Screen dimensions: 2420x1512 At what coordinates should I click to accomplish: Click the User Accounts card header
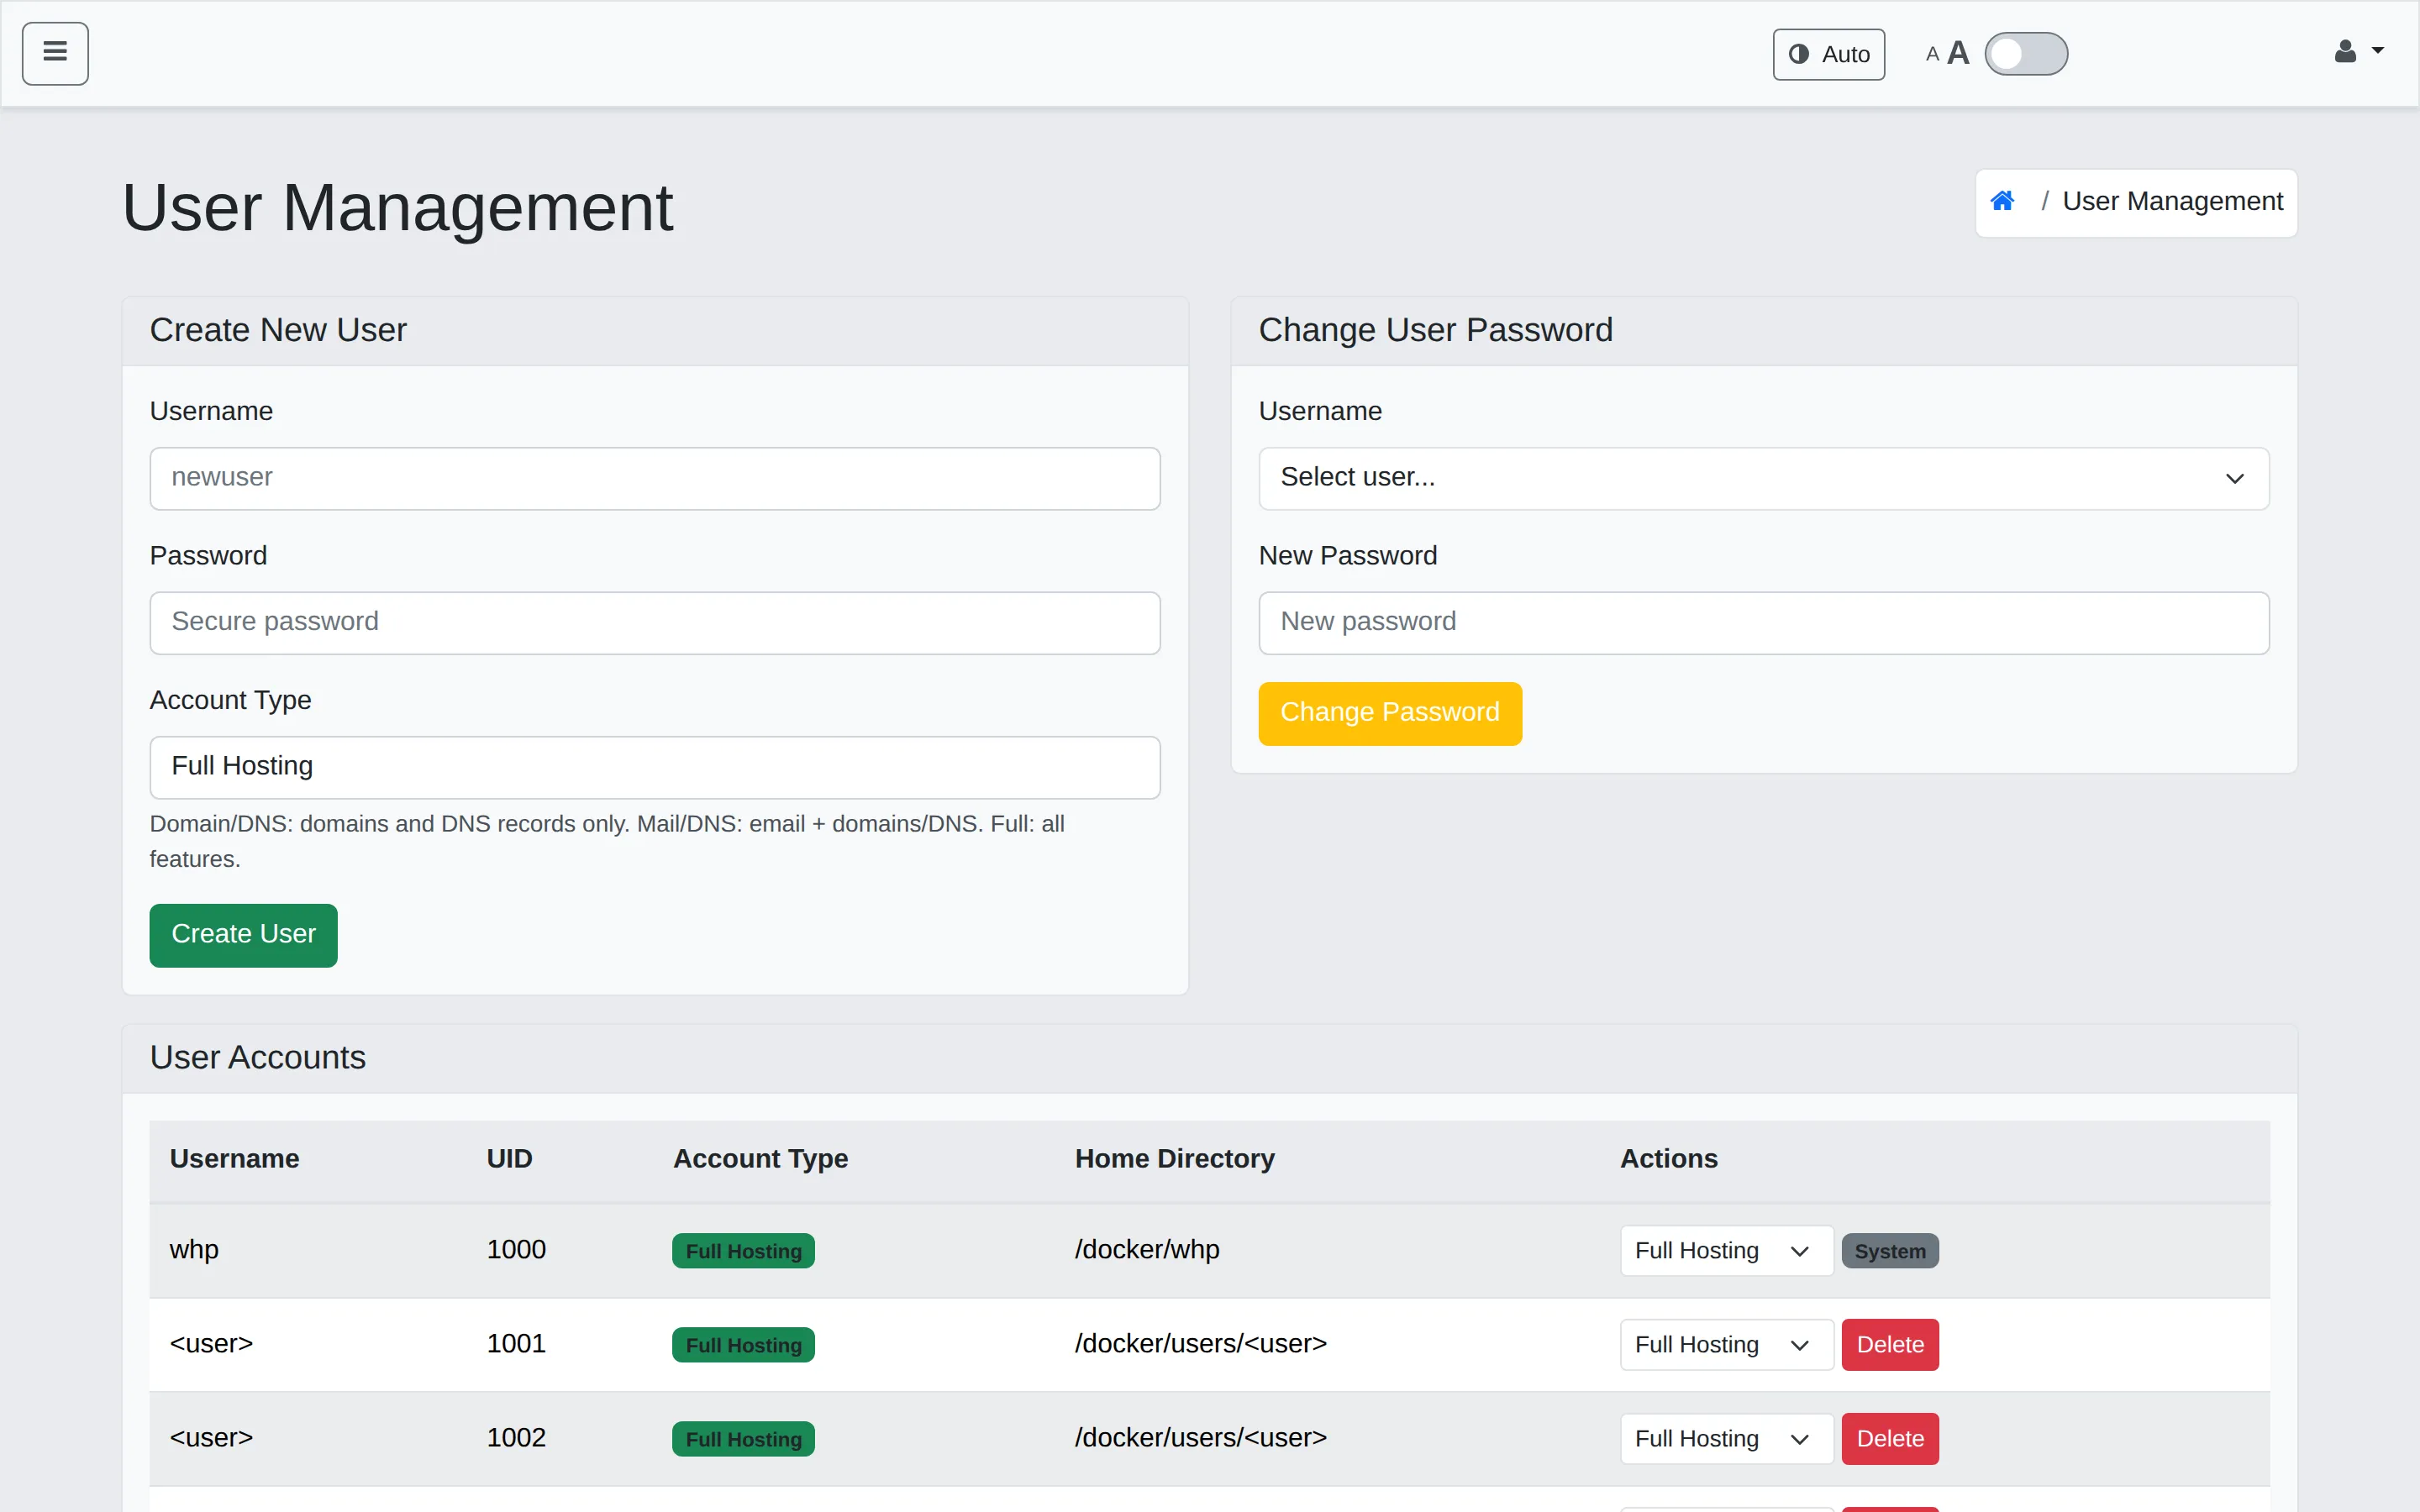pyautogui.click(x=1209, y=1058)
